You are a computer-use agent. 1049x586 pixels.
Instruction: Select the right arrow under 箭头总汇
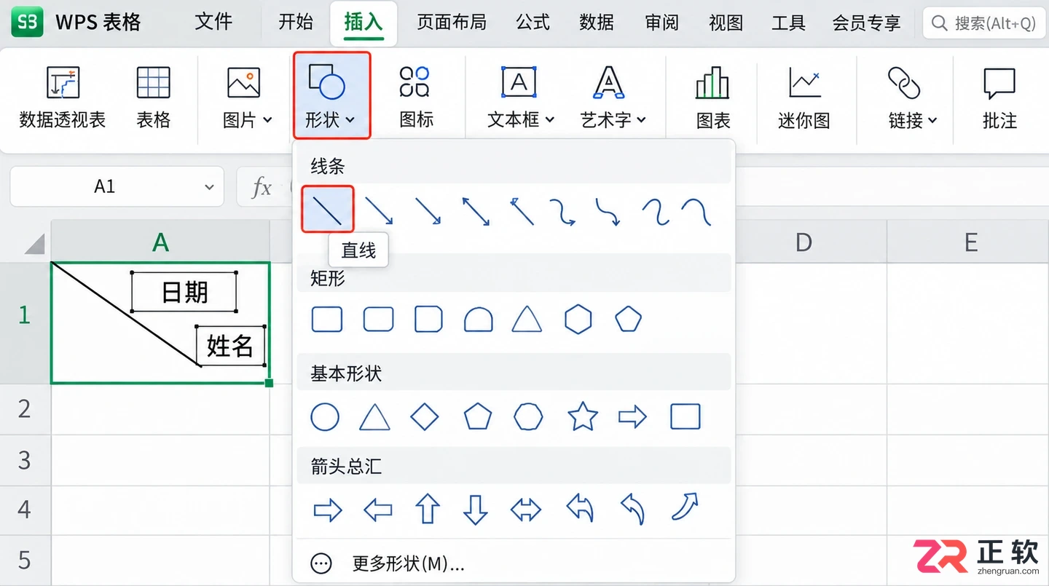coord(328,510)
